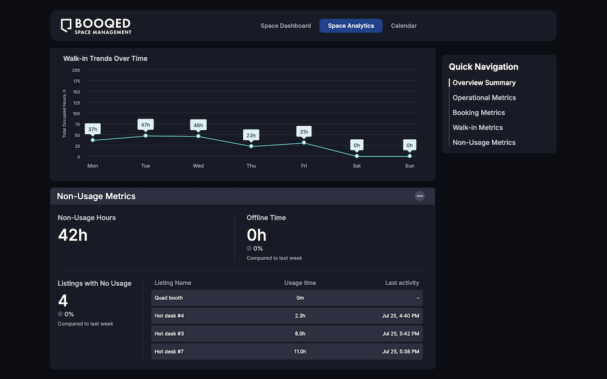This screenshot has height=379, width=607.
Task: Click the 23h data point for Thursday
Action: 251,145
